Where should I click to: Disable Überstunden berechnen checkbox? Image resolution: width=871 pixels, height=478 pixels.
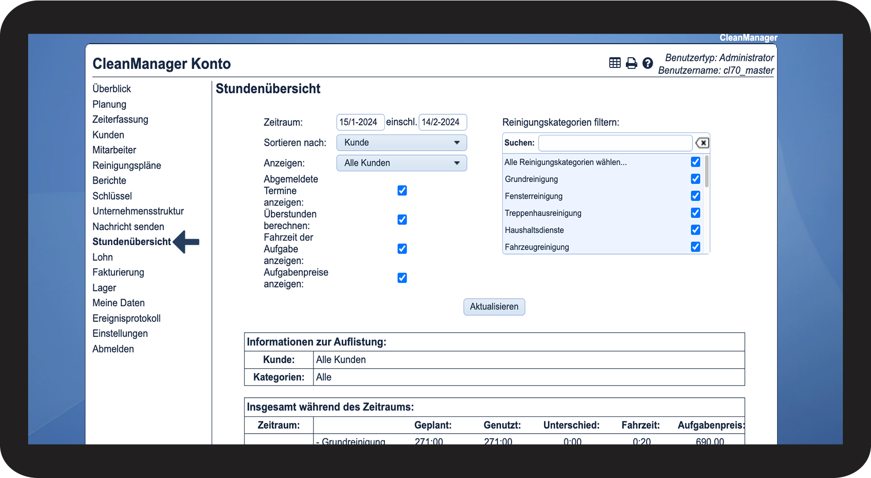pyautogui.click(x=402, y=220)
